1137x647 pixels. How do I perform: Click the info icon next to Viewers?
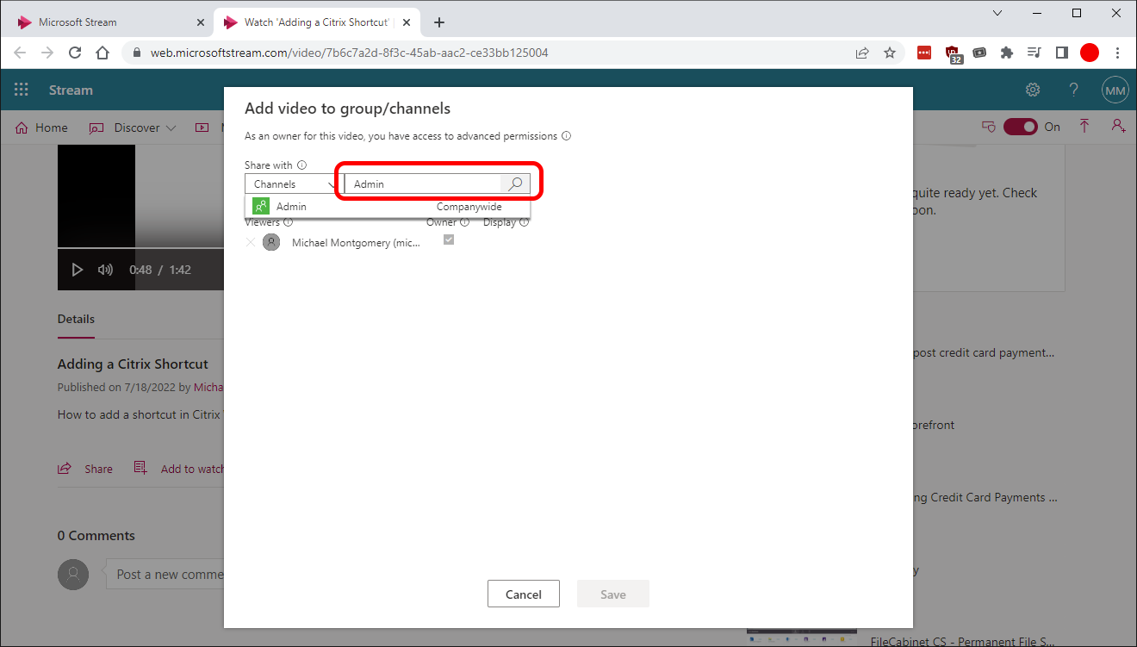pyautogui.click(x=289, y=222)
